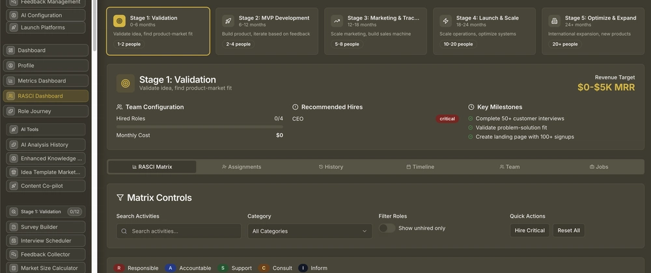Click Stage 3 Marketing trend icon

pos(337,21)
